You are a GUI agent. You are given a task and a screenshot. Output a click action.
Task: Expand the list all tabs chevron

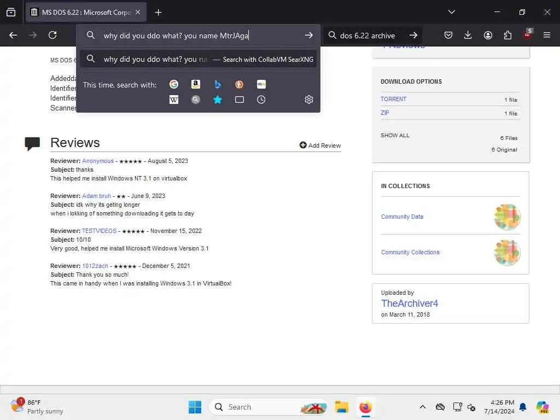[451, 12]
